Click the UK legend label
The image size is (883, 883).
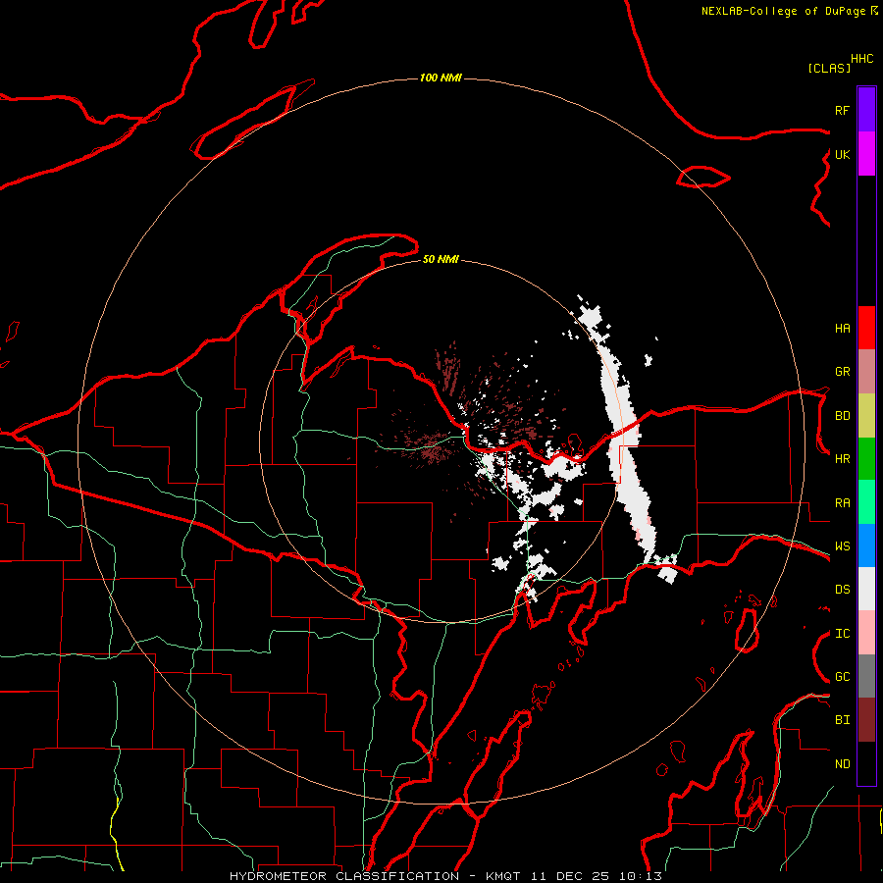842,154
